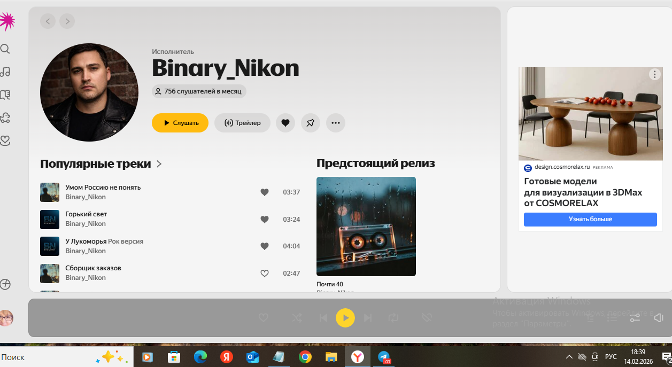This screenshot has height=367, width=672.
Task: Like the artist with the heart button
Action: [285, 123]
